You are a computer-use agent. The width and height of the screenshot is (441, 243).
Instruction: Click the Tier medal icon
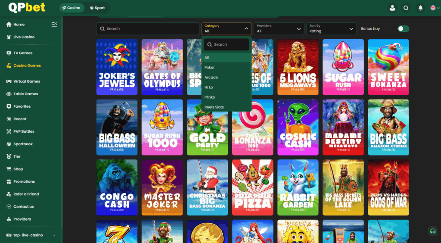(x=9, y=156)
